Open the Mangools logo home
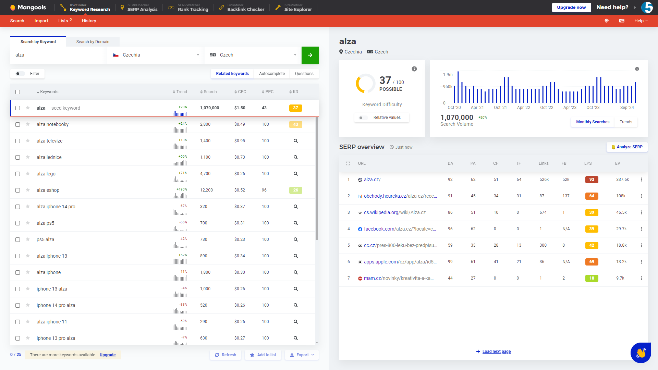The image size is (658, 370). [x=28, y=7]
